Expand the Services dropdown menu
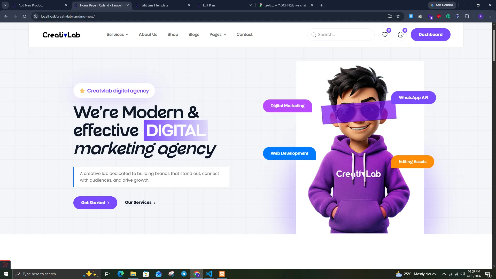 [118, 35]
